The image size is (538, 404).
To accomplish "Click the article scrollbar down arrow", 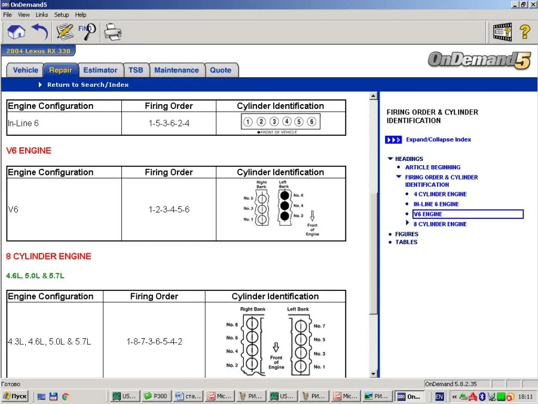I will tap(373, 373).
